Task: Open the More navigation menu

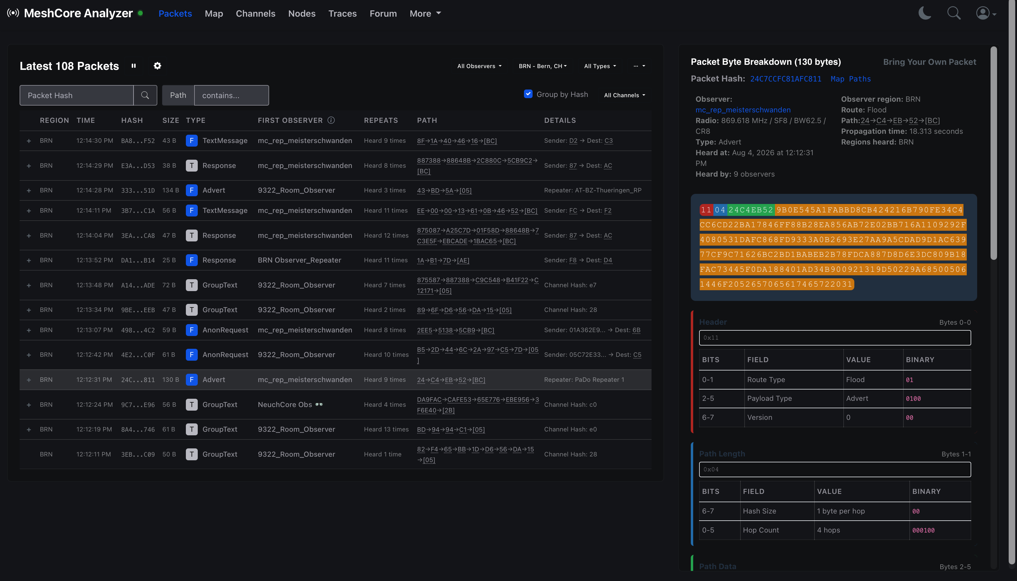Action: click(x=425, y=14)
